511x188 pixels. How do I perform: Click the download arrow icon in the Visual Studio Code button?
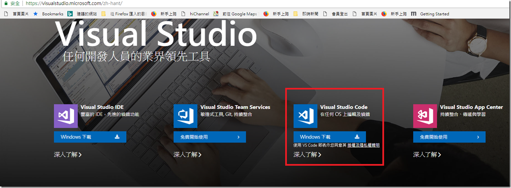(357, 137)
